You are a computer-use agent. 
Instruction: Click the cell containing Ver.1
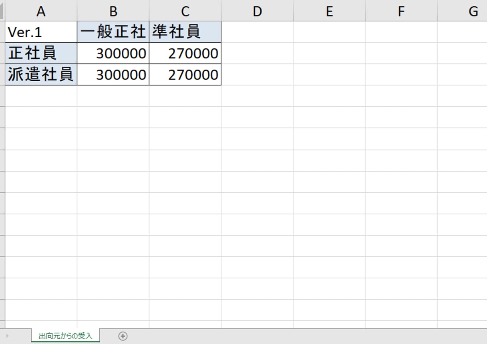[x=41, y=32]
